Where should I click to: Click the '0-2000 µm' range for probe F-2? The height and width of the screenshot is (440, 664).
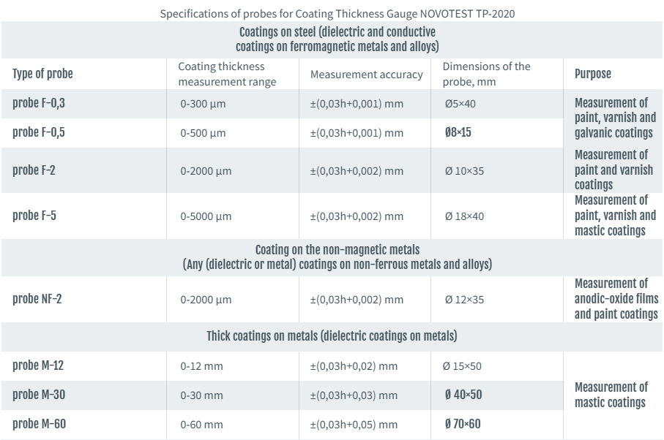click(x=206, y=171)
